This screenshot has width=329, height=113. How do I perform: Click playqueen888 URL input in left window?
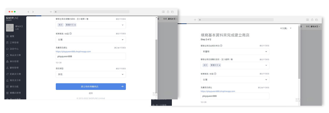click(x=91, y=56)
